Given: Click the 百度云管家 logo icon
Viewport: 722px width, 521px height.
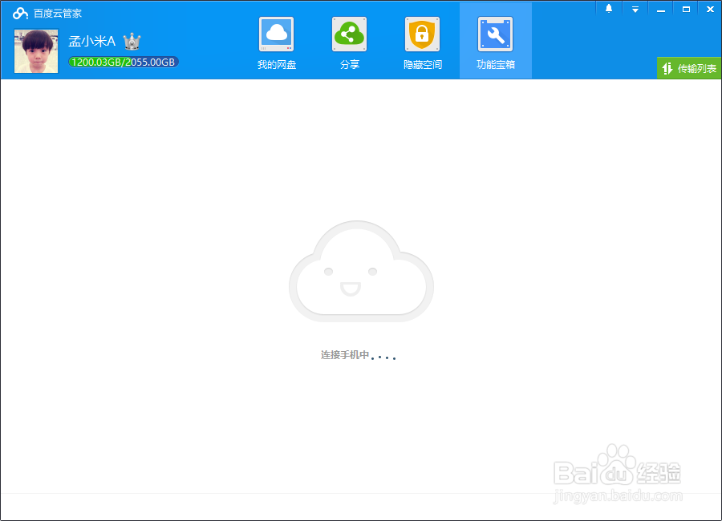Looking at the screenshot, I should click(x=20, y=14).
